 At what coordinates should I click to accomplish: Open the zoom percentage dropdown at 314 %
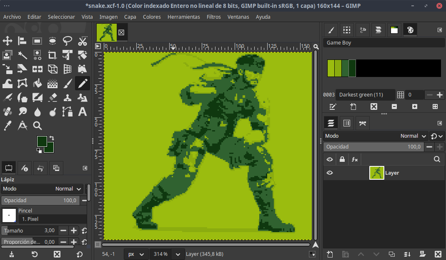178,254
